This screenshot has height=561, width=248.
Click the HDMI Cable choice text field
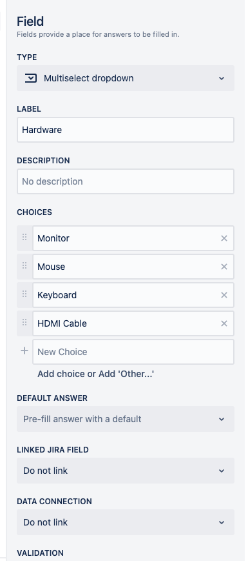126,323
